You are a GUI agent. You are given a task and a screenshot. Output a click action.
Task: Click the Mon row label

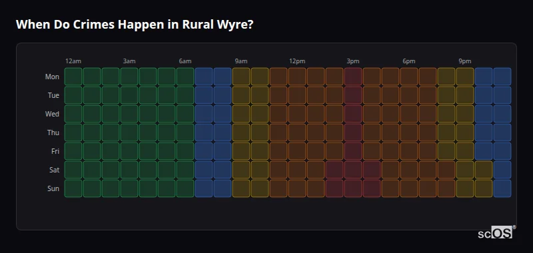tap(52, 77)
